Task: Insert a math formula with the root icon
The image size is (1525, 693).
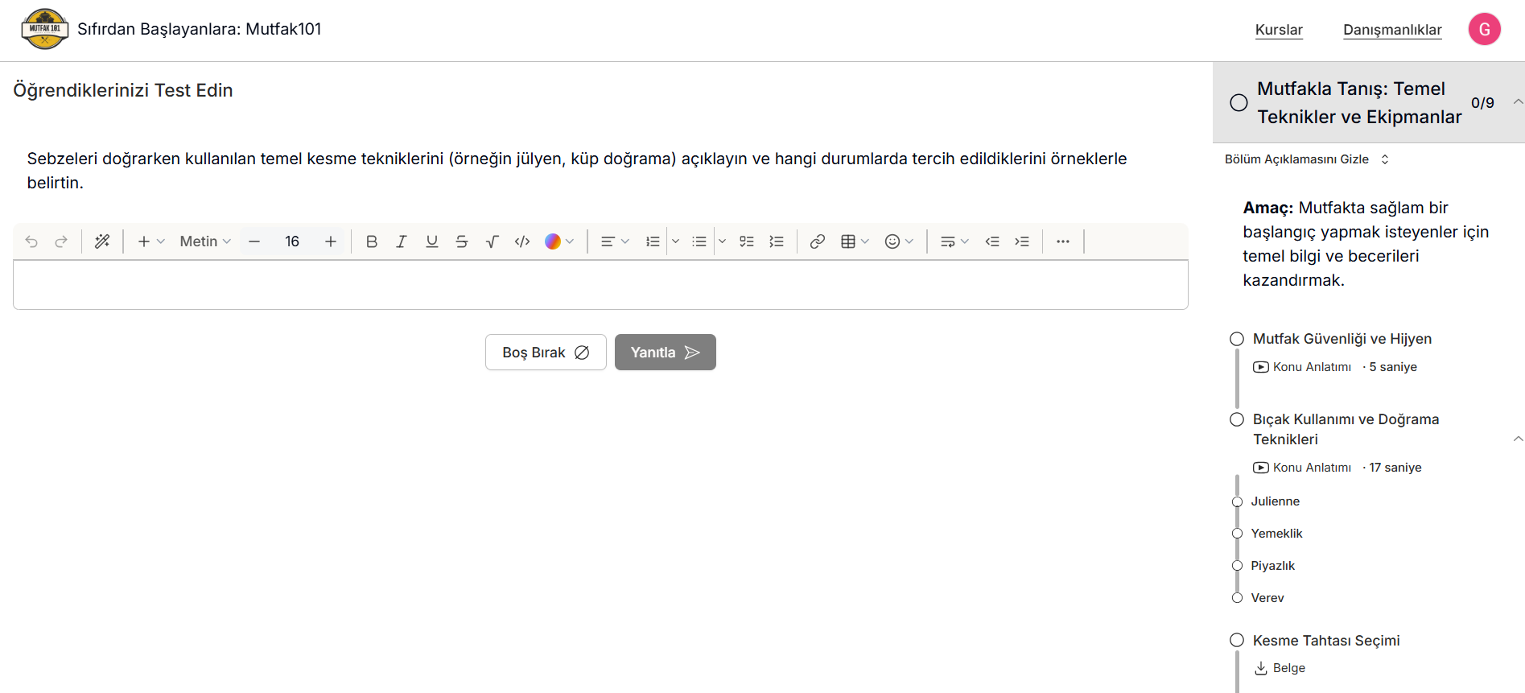Action: click(x=492, y=241)
